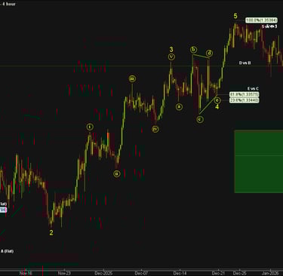Select the 'E vs C' annotation
This screenshot has height=276, width=283.
pyautogui.click(x=253, y=89)
